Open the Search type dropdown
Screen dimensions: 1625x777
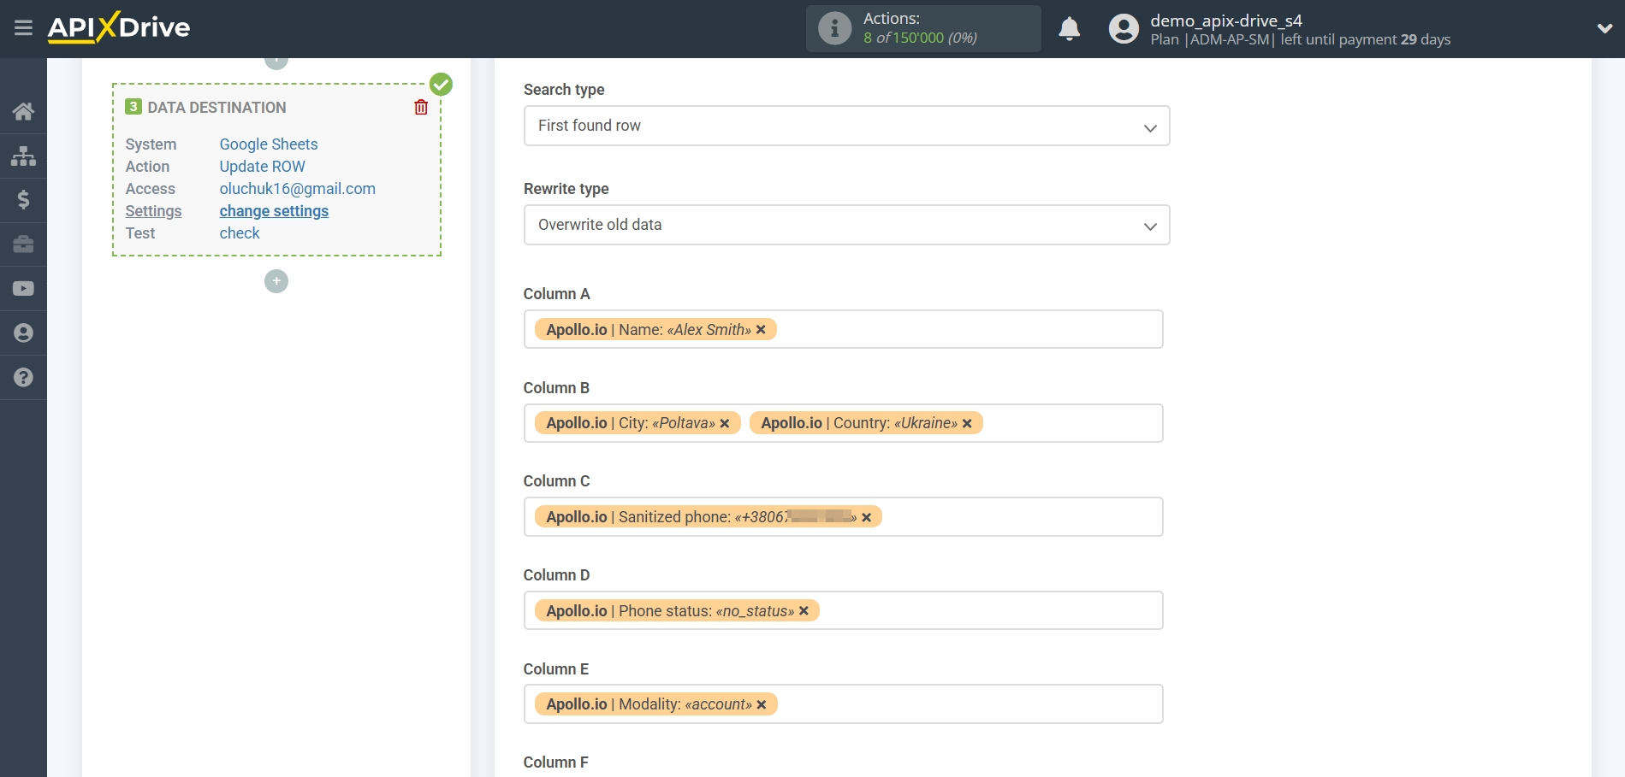pos(846,126)
